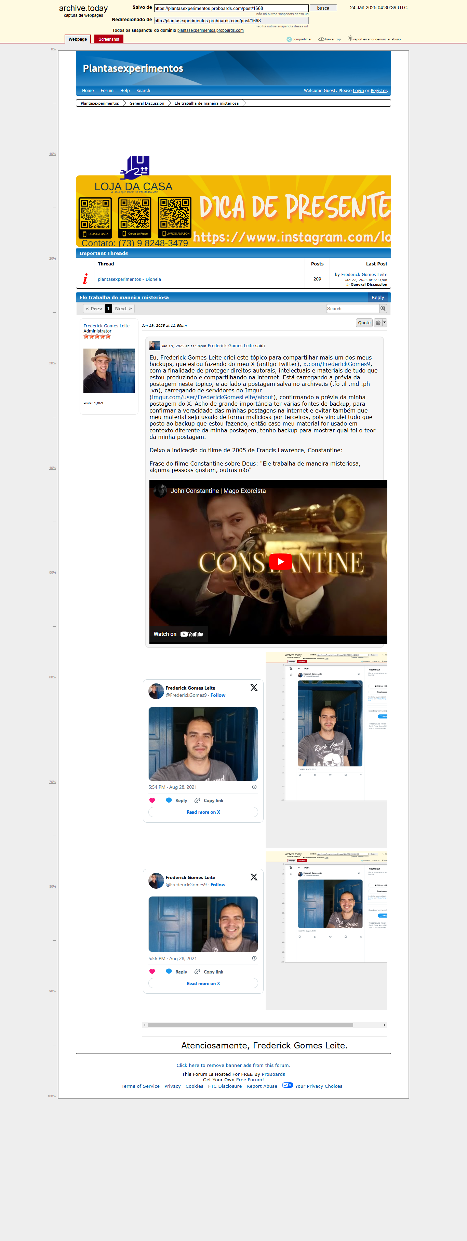This screenshot has height=1241, width=467.
Task: Click Read more on X under 5:56 PM tweet
Action: (x=203, y=983)
